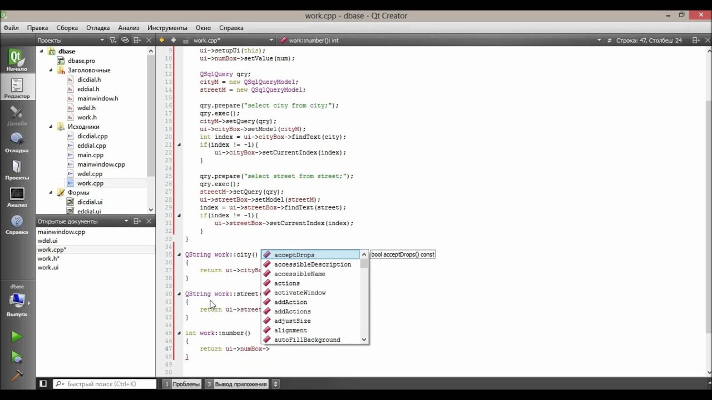Choose adjustSize from autocomplete list
This screenshot has height=400, width=712.
pyautogui.click(x=311, y=321)
